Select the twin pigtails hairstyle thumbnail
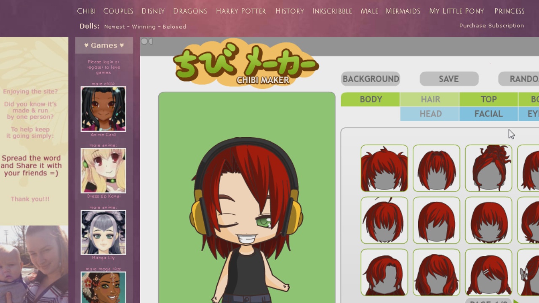 pyautogui.click(x=384, y=168)
